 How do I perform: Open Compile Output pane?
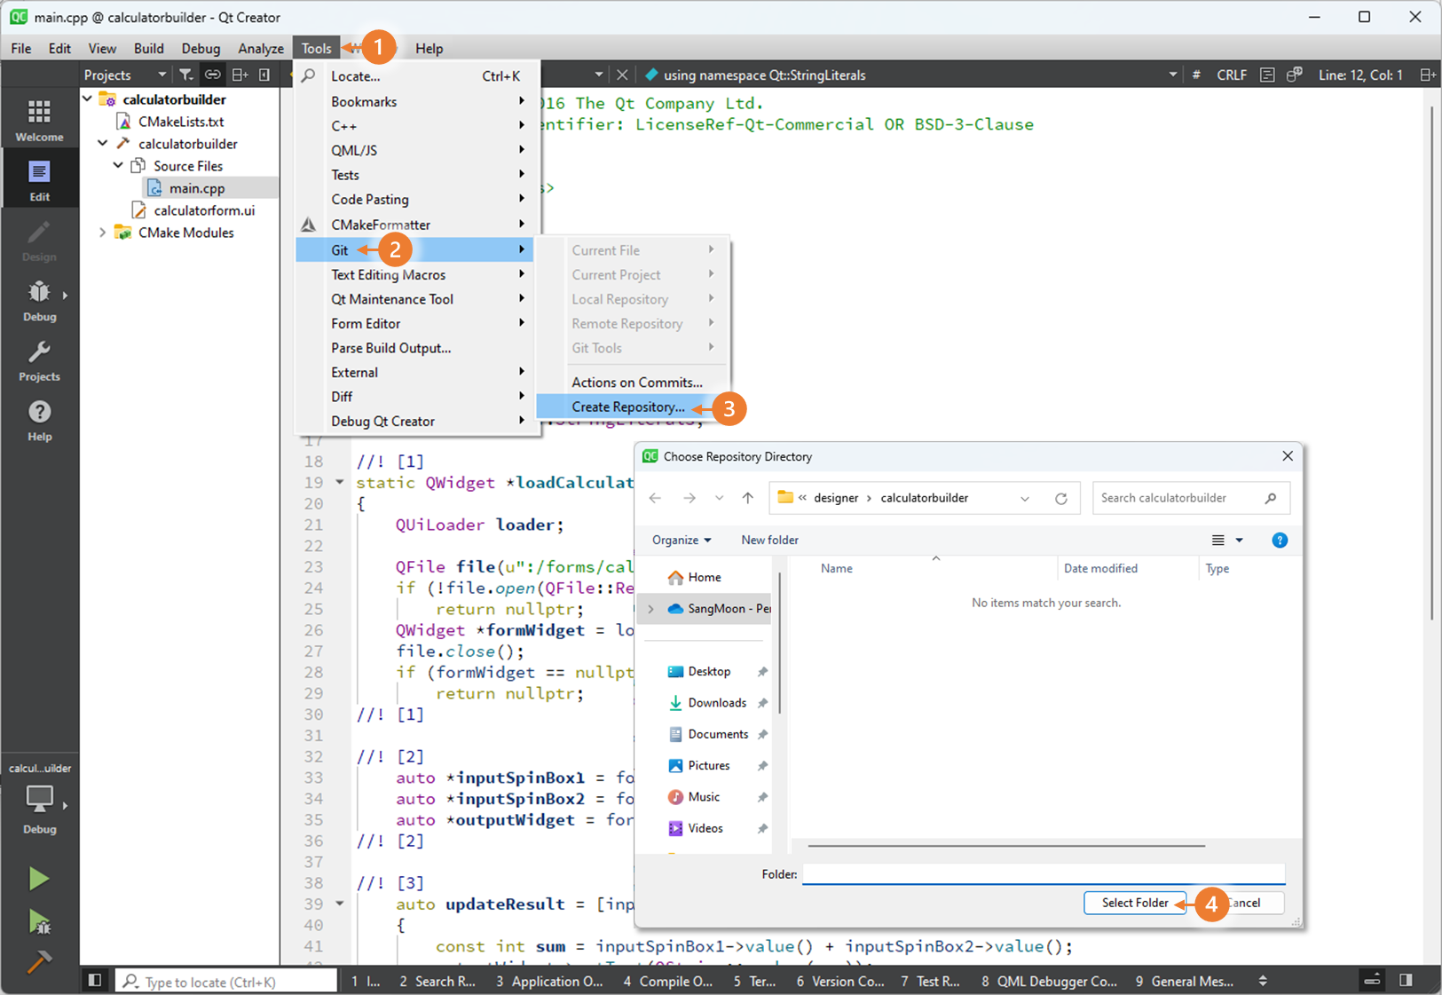coord(668,981)
